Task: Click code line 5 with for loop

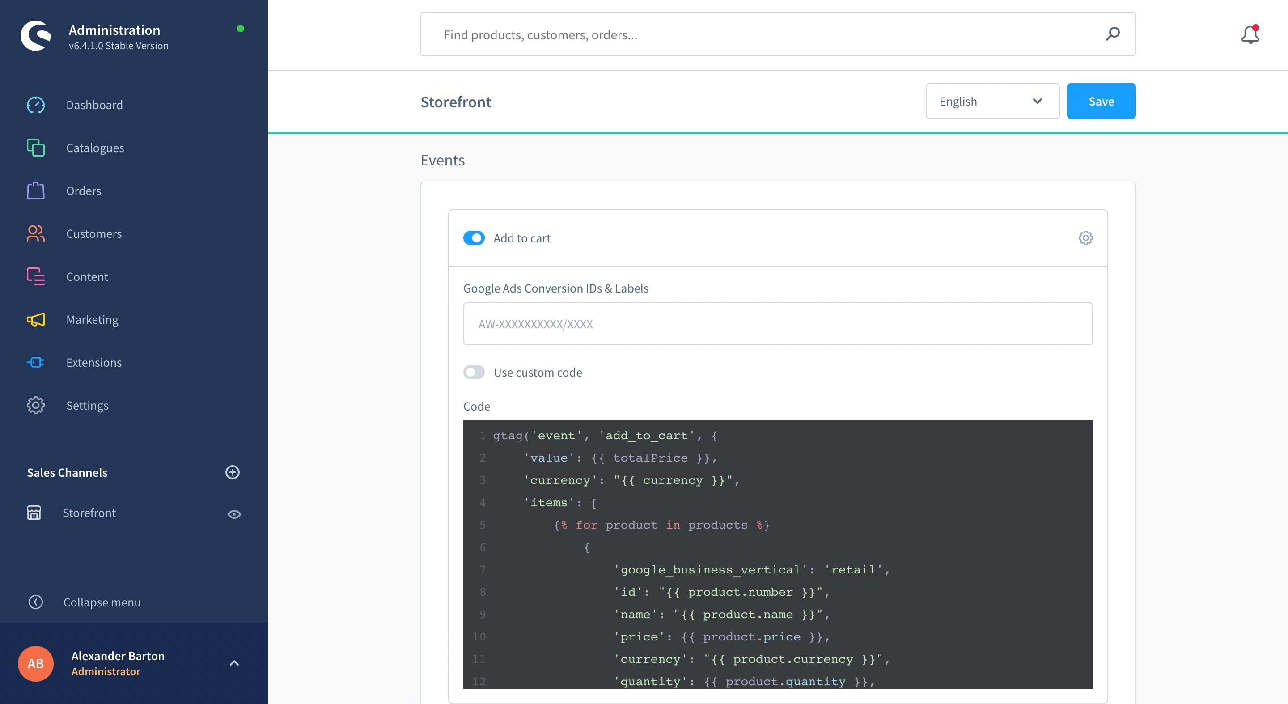Action: point(661,525)
